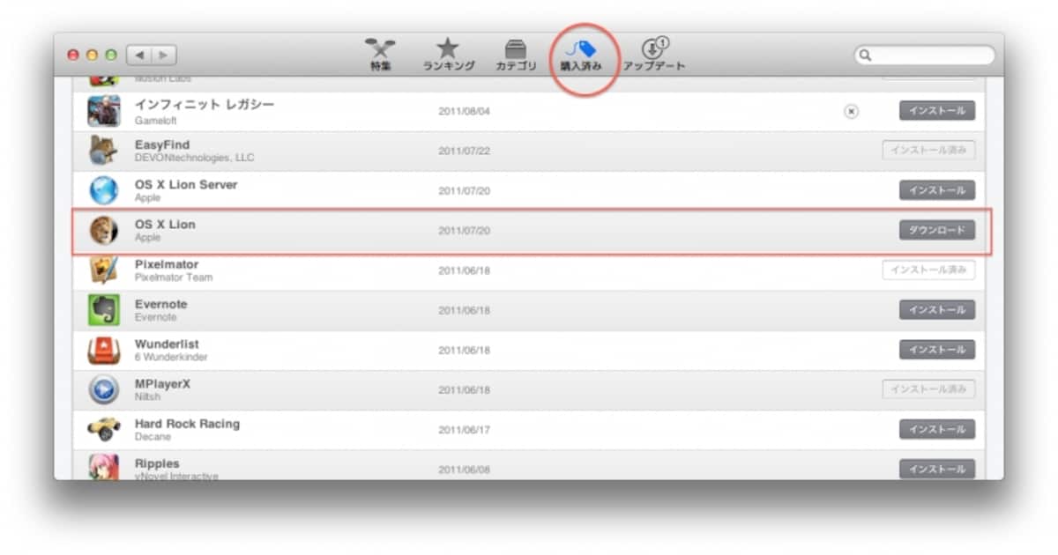Open the Wunderlist app icon
Screen dimensions: 1058x555
click(104, 350)
